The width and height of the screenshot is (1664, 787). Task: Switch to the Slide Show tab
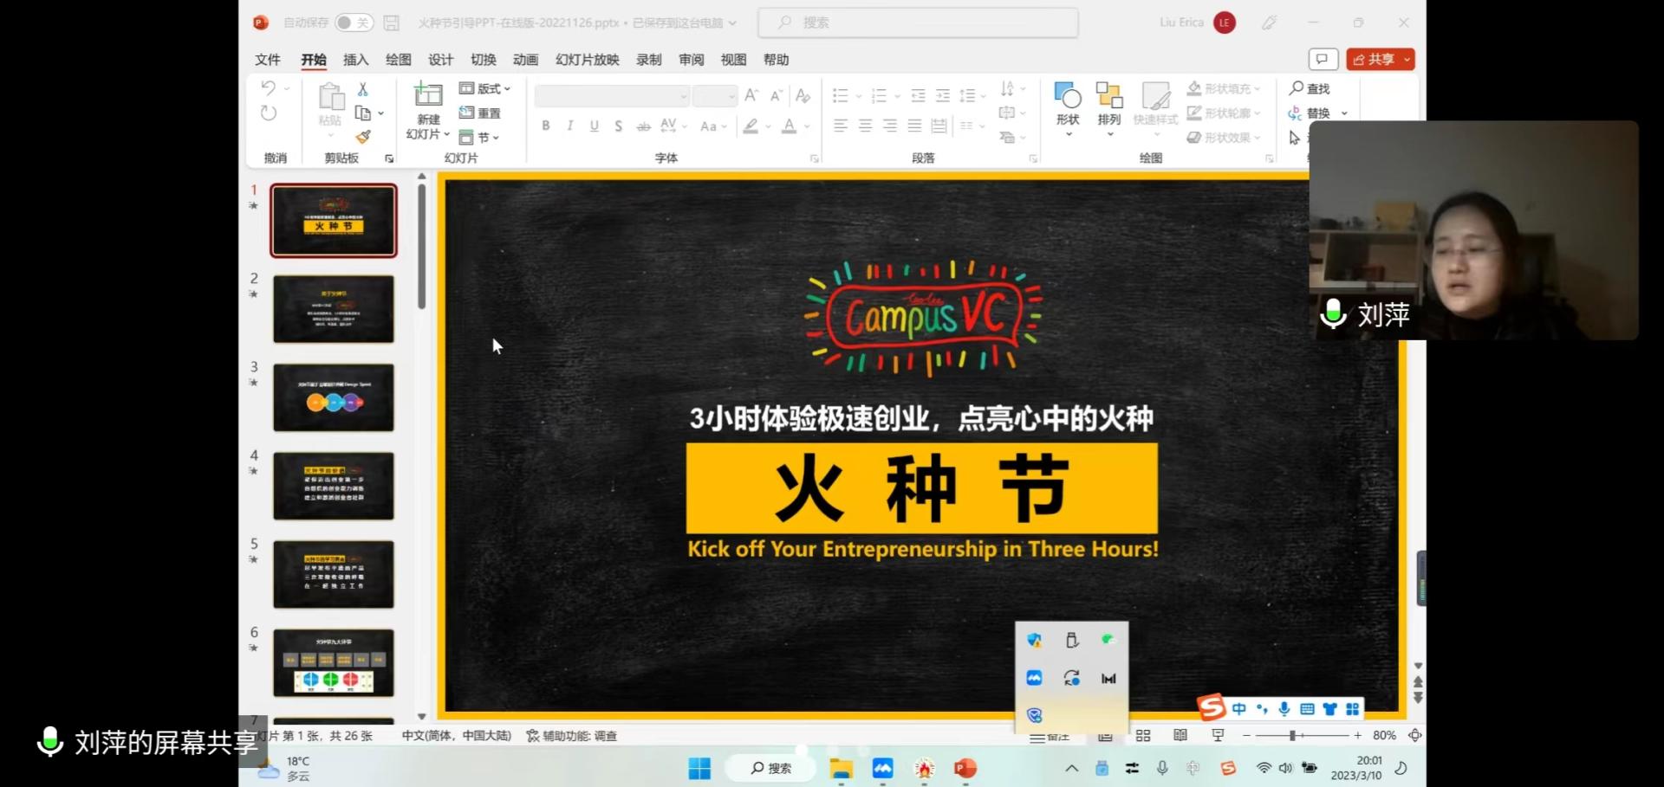pos(587,60)
